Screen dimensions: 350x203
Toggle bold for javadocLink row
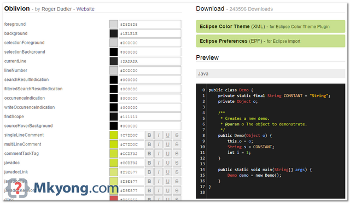pos(149,172)
